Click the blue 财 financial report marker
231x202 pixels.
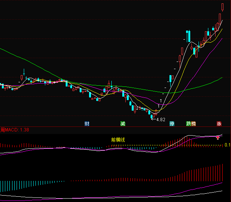(87, 124)
